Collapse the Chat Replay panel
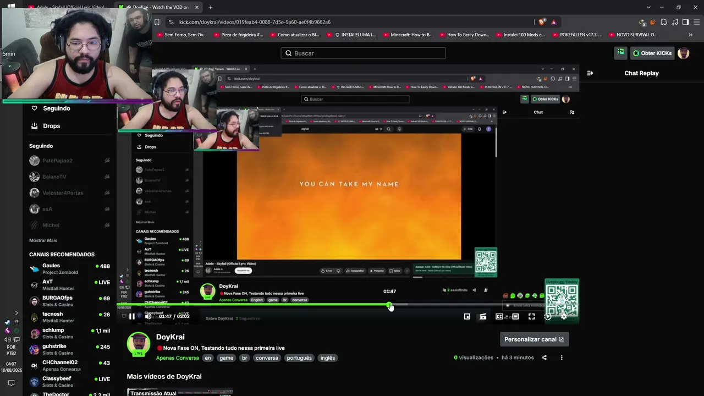Image resolution: width=704 pixels, height=396 pixels. pos(590,73)
